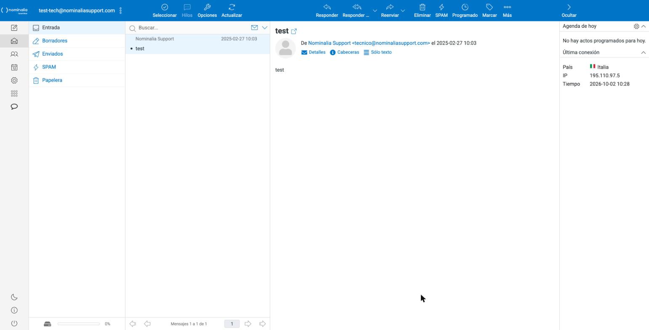Toggle dark mode moon icon
The width and height of the screenshot is (649, 330).
pyautogui.click(x=14, y=297)
